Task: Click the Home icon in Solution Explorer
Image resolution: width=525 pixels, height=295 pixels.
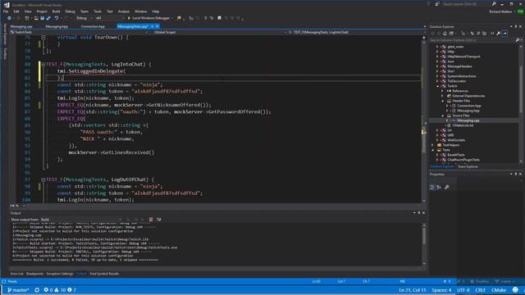Action: click(x=445, y=34)
